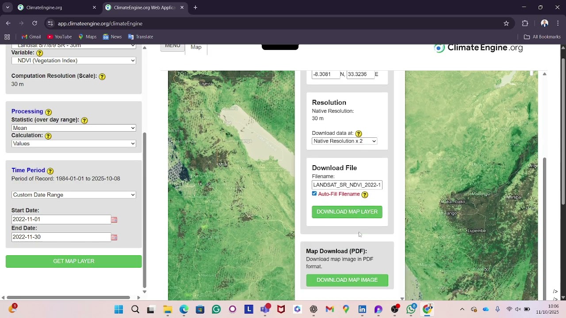Open the Windows Start menu

click(119, 309)
